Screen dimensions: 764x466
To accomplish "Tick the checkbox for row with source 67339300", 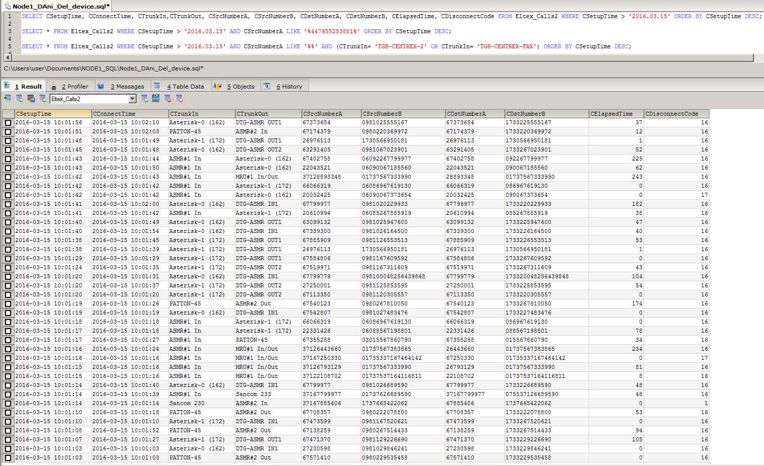I will coord(8,231).
